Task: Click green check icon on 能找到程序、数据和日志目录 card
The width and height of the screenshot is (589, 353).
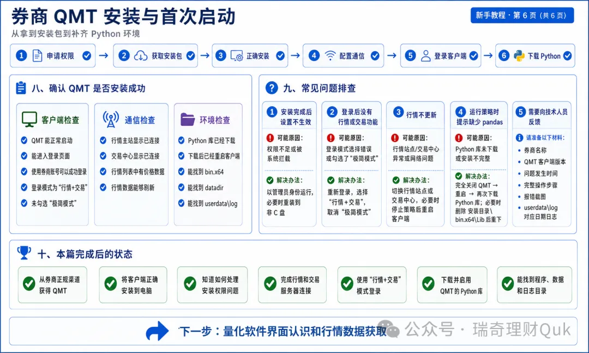Action: click(x=508, y=284)
